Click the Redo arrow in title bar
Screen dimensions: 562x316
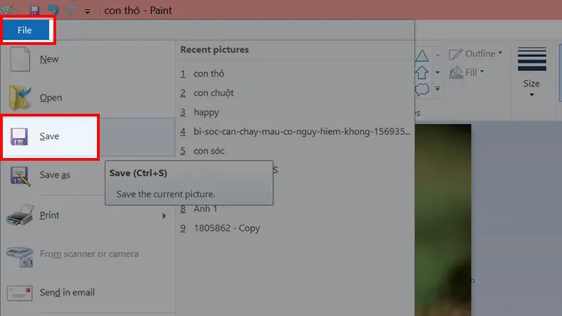pos(69,11)
